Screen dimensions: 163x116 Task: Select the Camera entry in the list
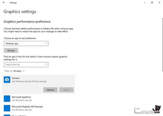[x=39, y=80]
